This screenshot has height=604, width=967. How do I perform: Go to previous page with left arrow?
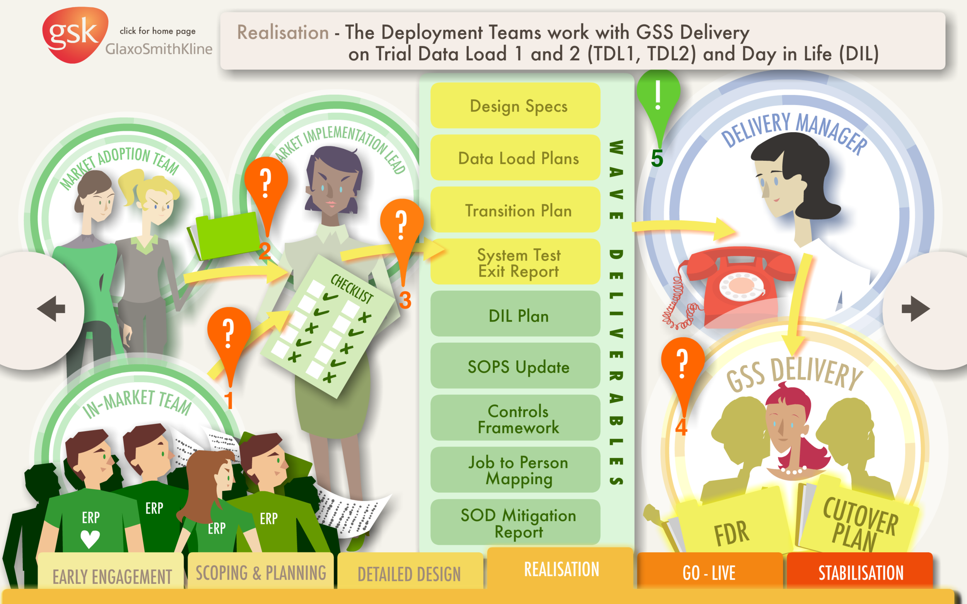coord(51,309)
